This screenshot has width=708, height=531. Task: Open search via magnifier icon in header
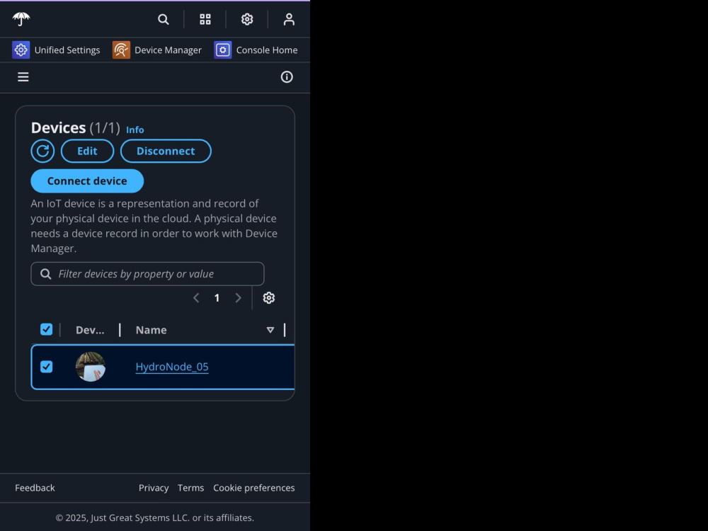point(164,19)
